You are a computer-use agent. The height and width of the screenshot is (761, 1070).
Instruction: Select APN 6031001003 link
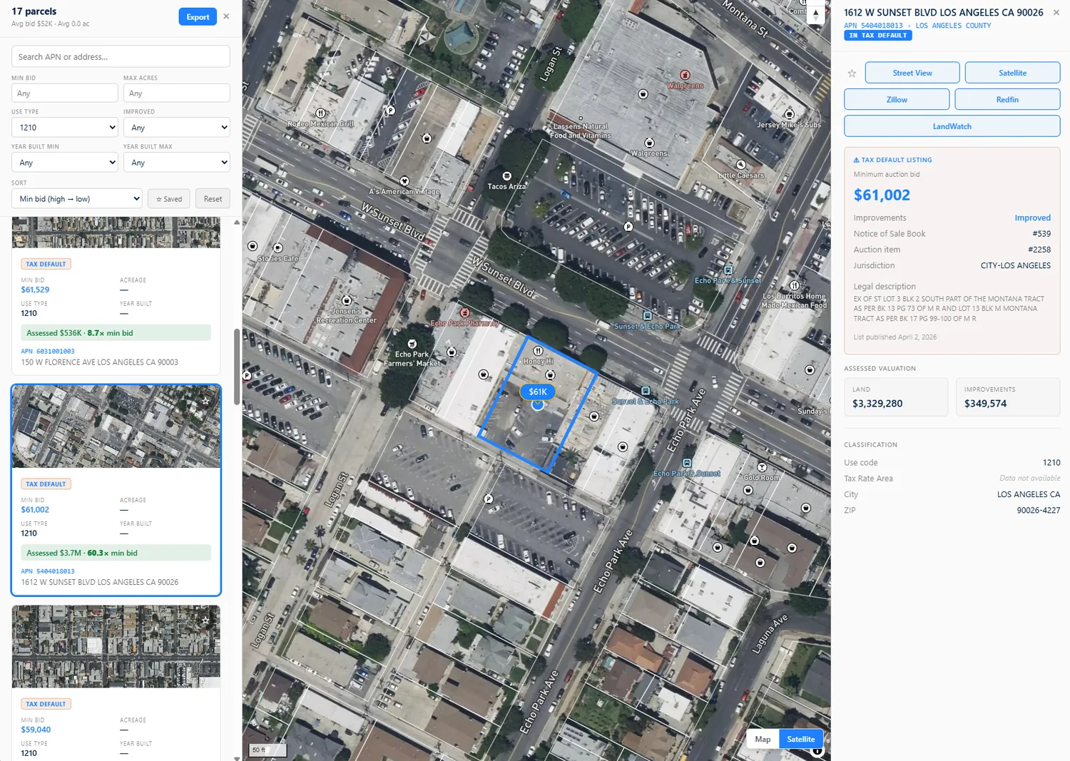(48, 352)
